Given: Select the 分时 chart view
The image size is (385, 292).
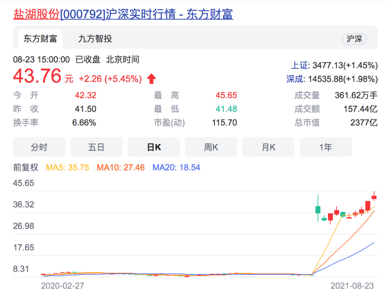Looking at the screenshot, I should click(x=39, y=147).
